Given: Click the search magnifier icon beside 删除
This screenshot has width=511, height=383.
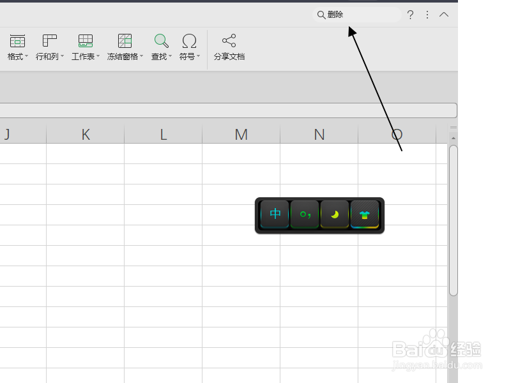Looking at the screenshot, I should tap(321, 15).
